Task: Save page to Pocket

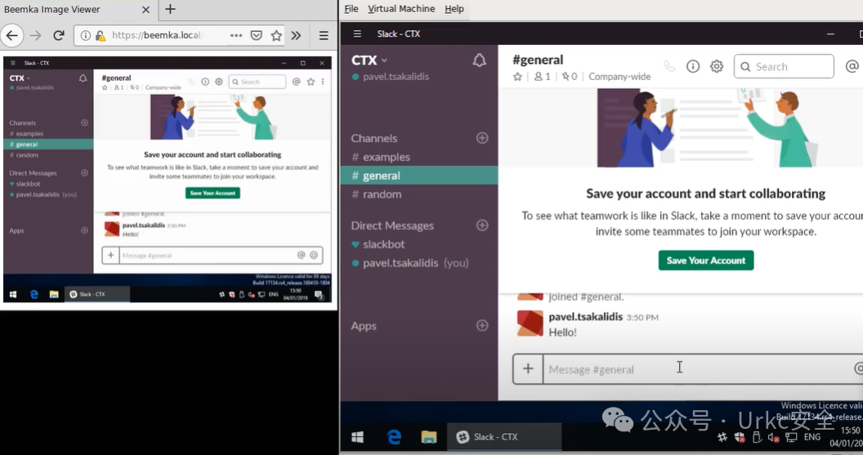Action: 257,35
